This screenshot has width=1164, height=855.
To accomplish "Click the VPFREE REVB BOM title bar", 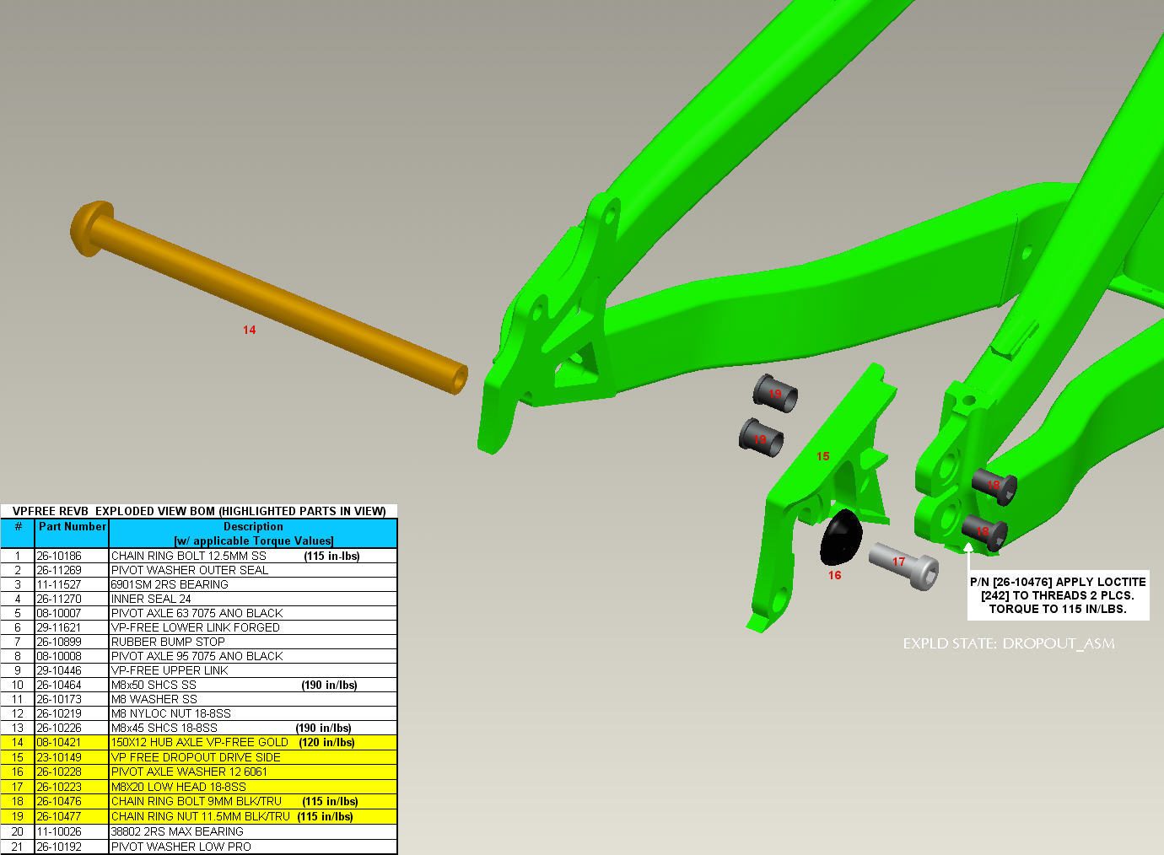I will tap(199, 511).
